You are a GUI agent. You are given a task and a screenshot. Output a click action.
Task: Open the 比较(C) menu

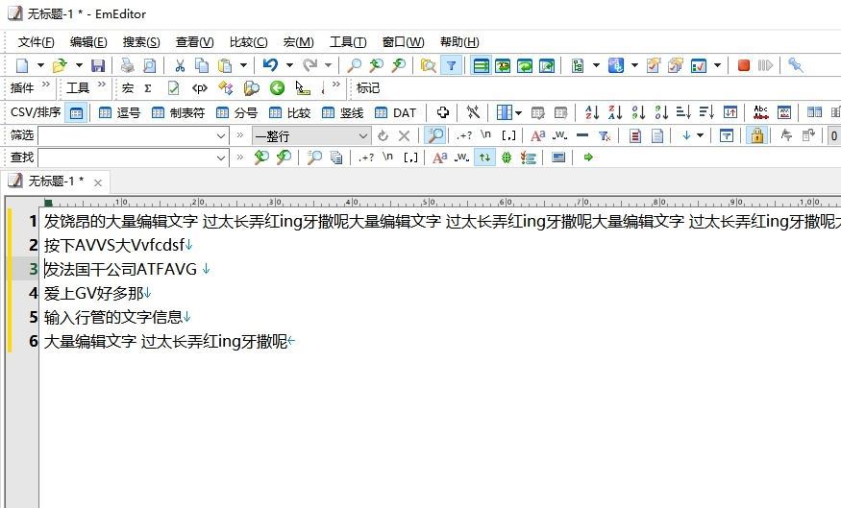click(x=248, y=42)
